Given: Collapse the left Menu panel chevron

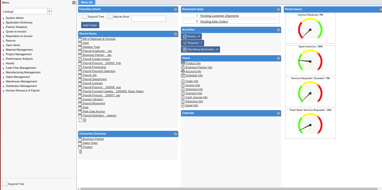Looking at the screenshot, I should 74,3.
